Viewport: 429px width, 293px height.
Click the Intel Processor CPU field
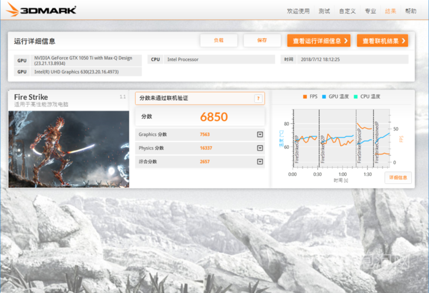[x=219, y=59]
